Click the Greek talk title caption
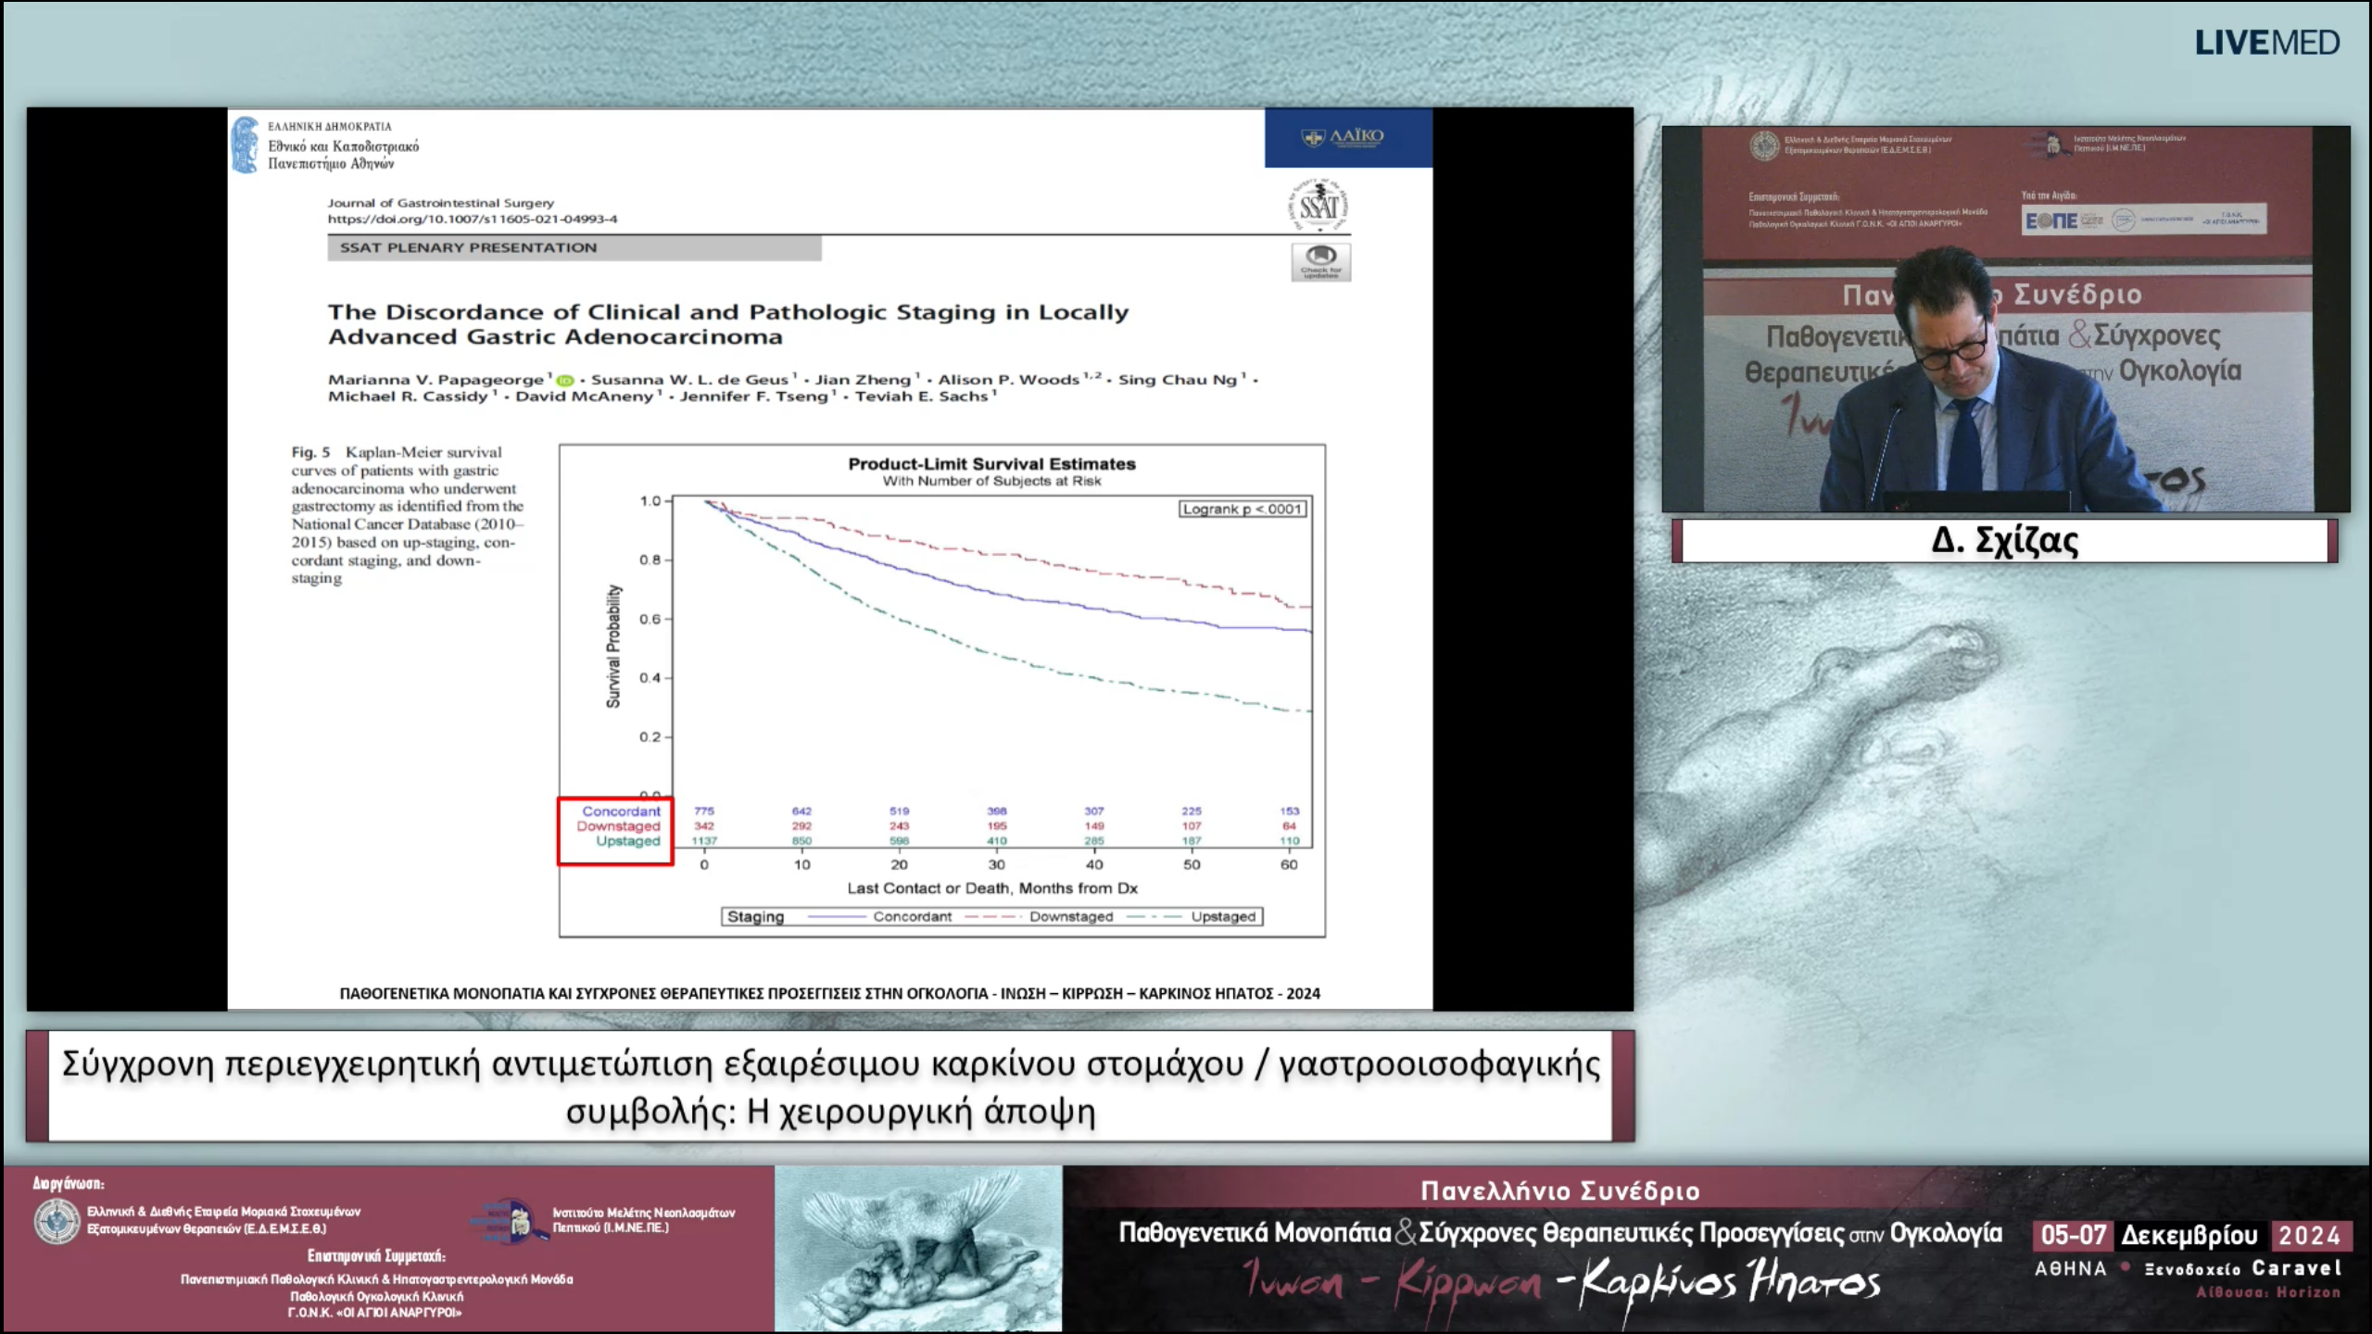This screenshot has height=1334, width=2372. (830, 1087)
